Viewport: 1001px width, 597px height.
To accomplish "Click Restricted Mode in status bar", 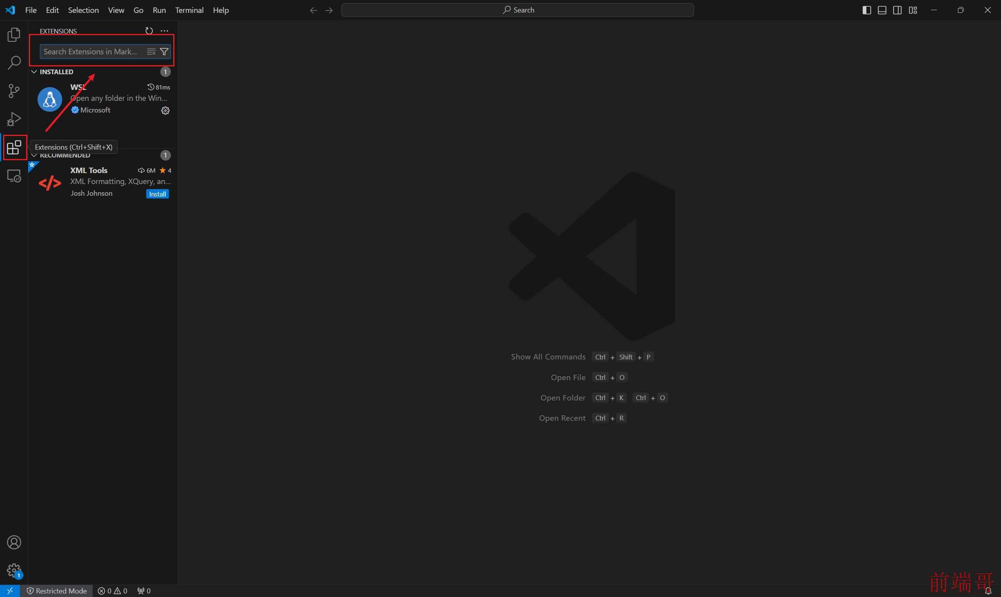I will pyautogui.click(x=57, y=591).
